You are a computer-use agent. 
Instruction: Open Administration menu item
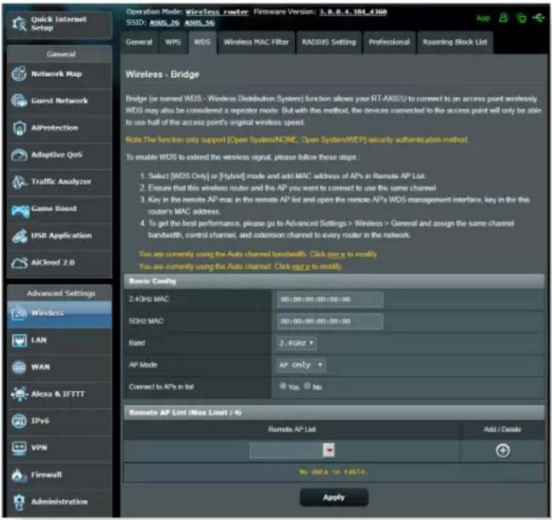pos(59,501)
